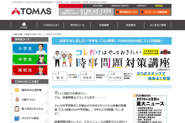Click the pencil icon beside 入試イベント

tap(17, 99)
